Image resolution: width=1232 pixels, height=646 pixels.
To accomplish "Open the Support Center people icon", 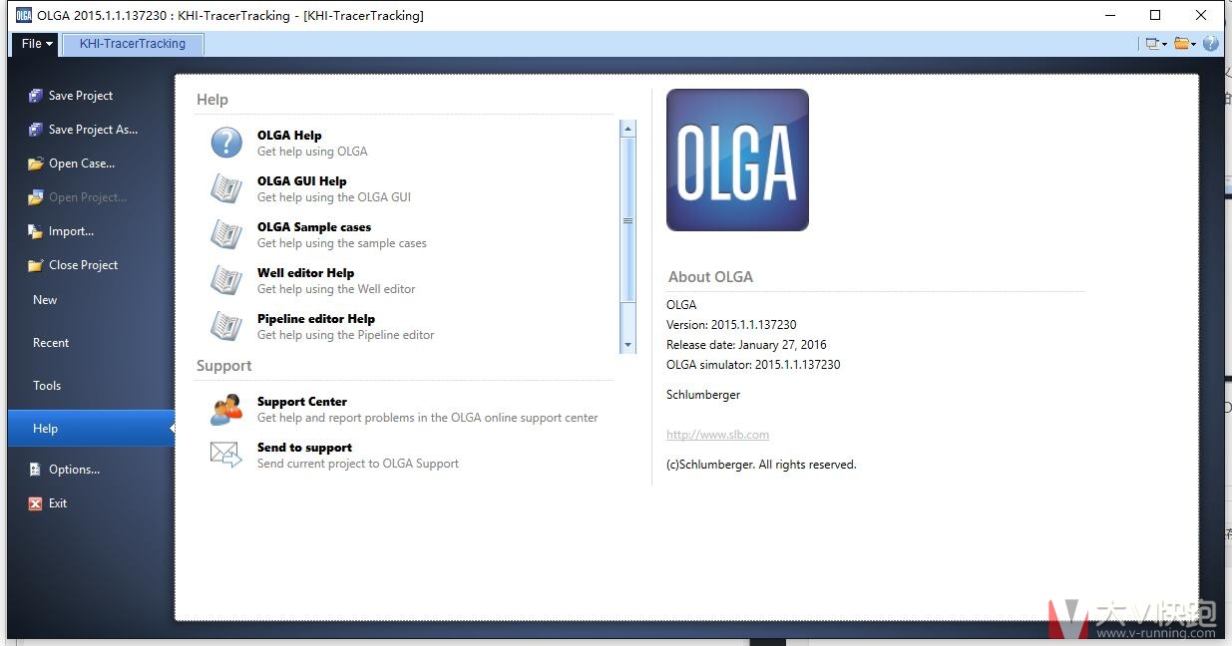I will coord(226,409).
